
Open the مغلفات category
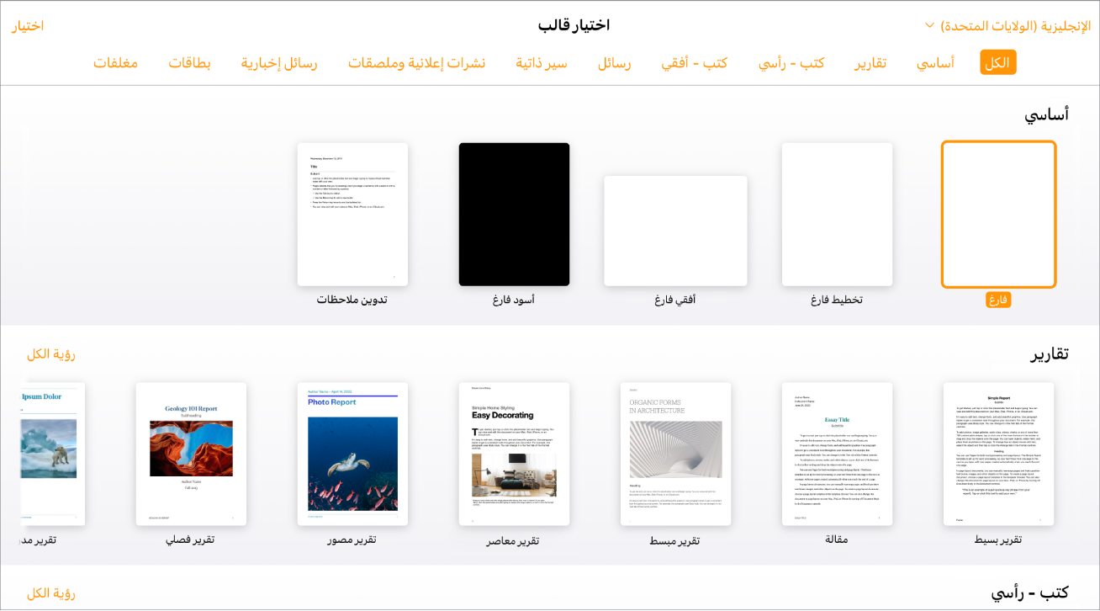coord(116,61)
